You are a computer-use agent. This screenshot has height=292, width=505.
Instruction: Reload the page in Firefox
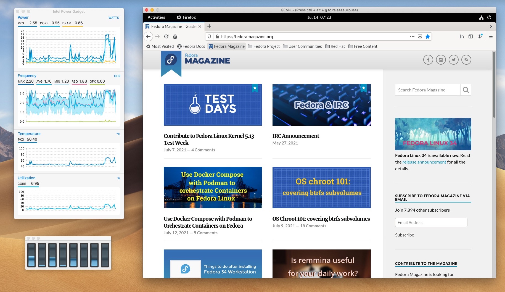click(166, 36)
